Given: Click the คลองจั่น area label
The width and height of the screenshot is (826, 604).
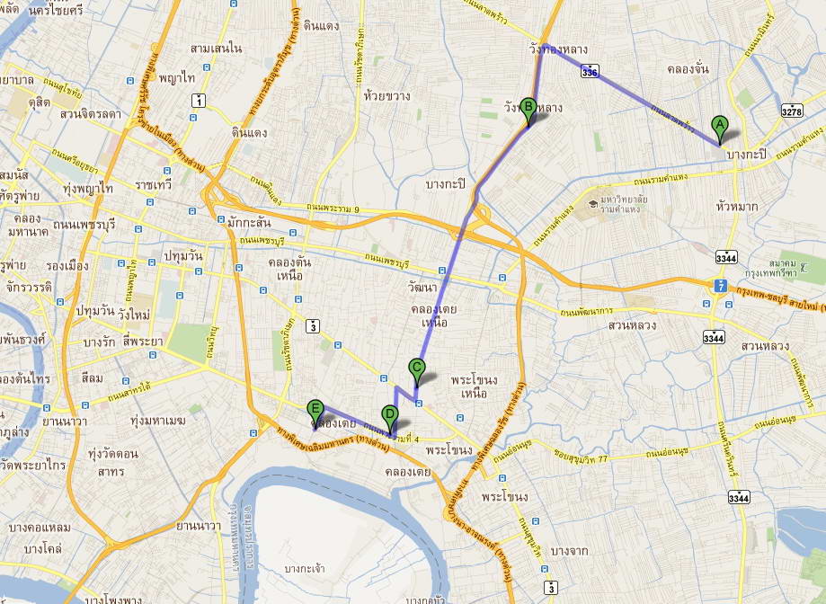Looking at the screenshot, I should [x=688, y=69].
